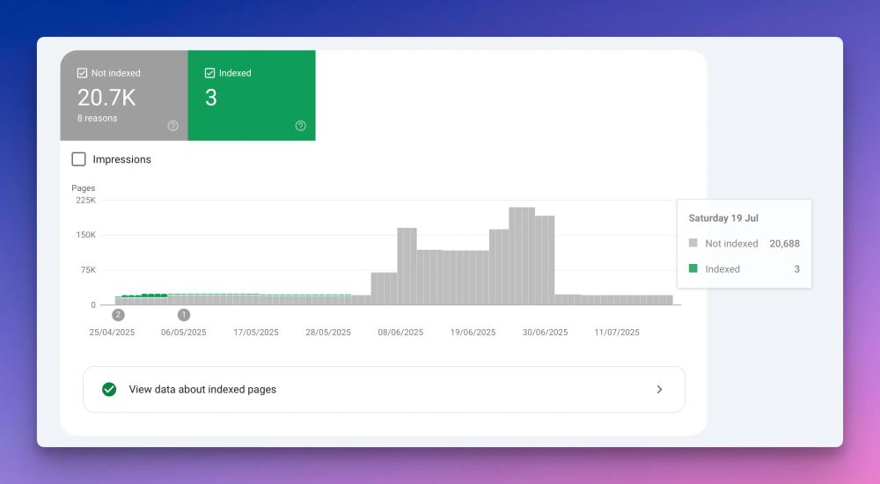This screenshot has width=880, height=484.
Task: Click the Pages axis title
Action: click(83, 188)
